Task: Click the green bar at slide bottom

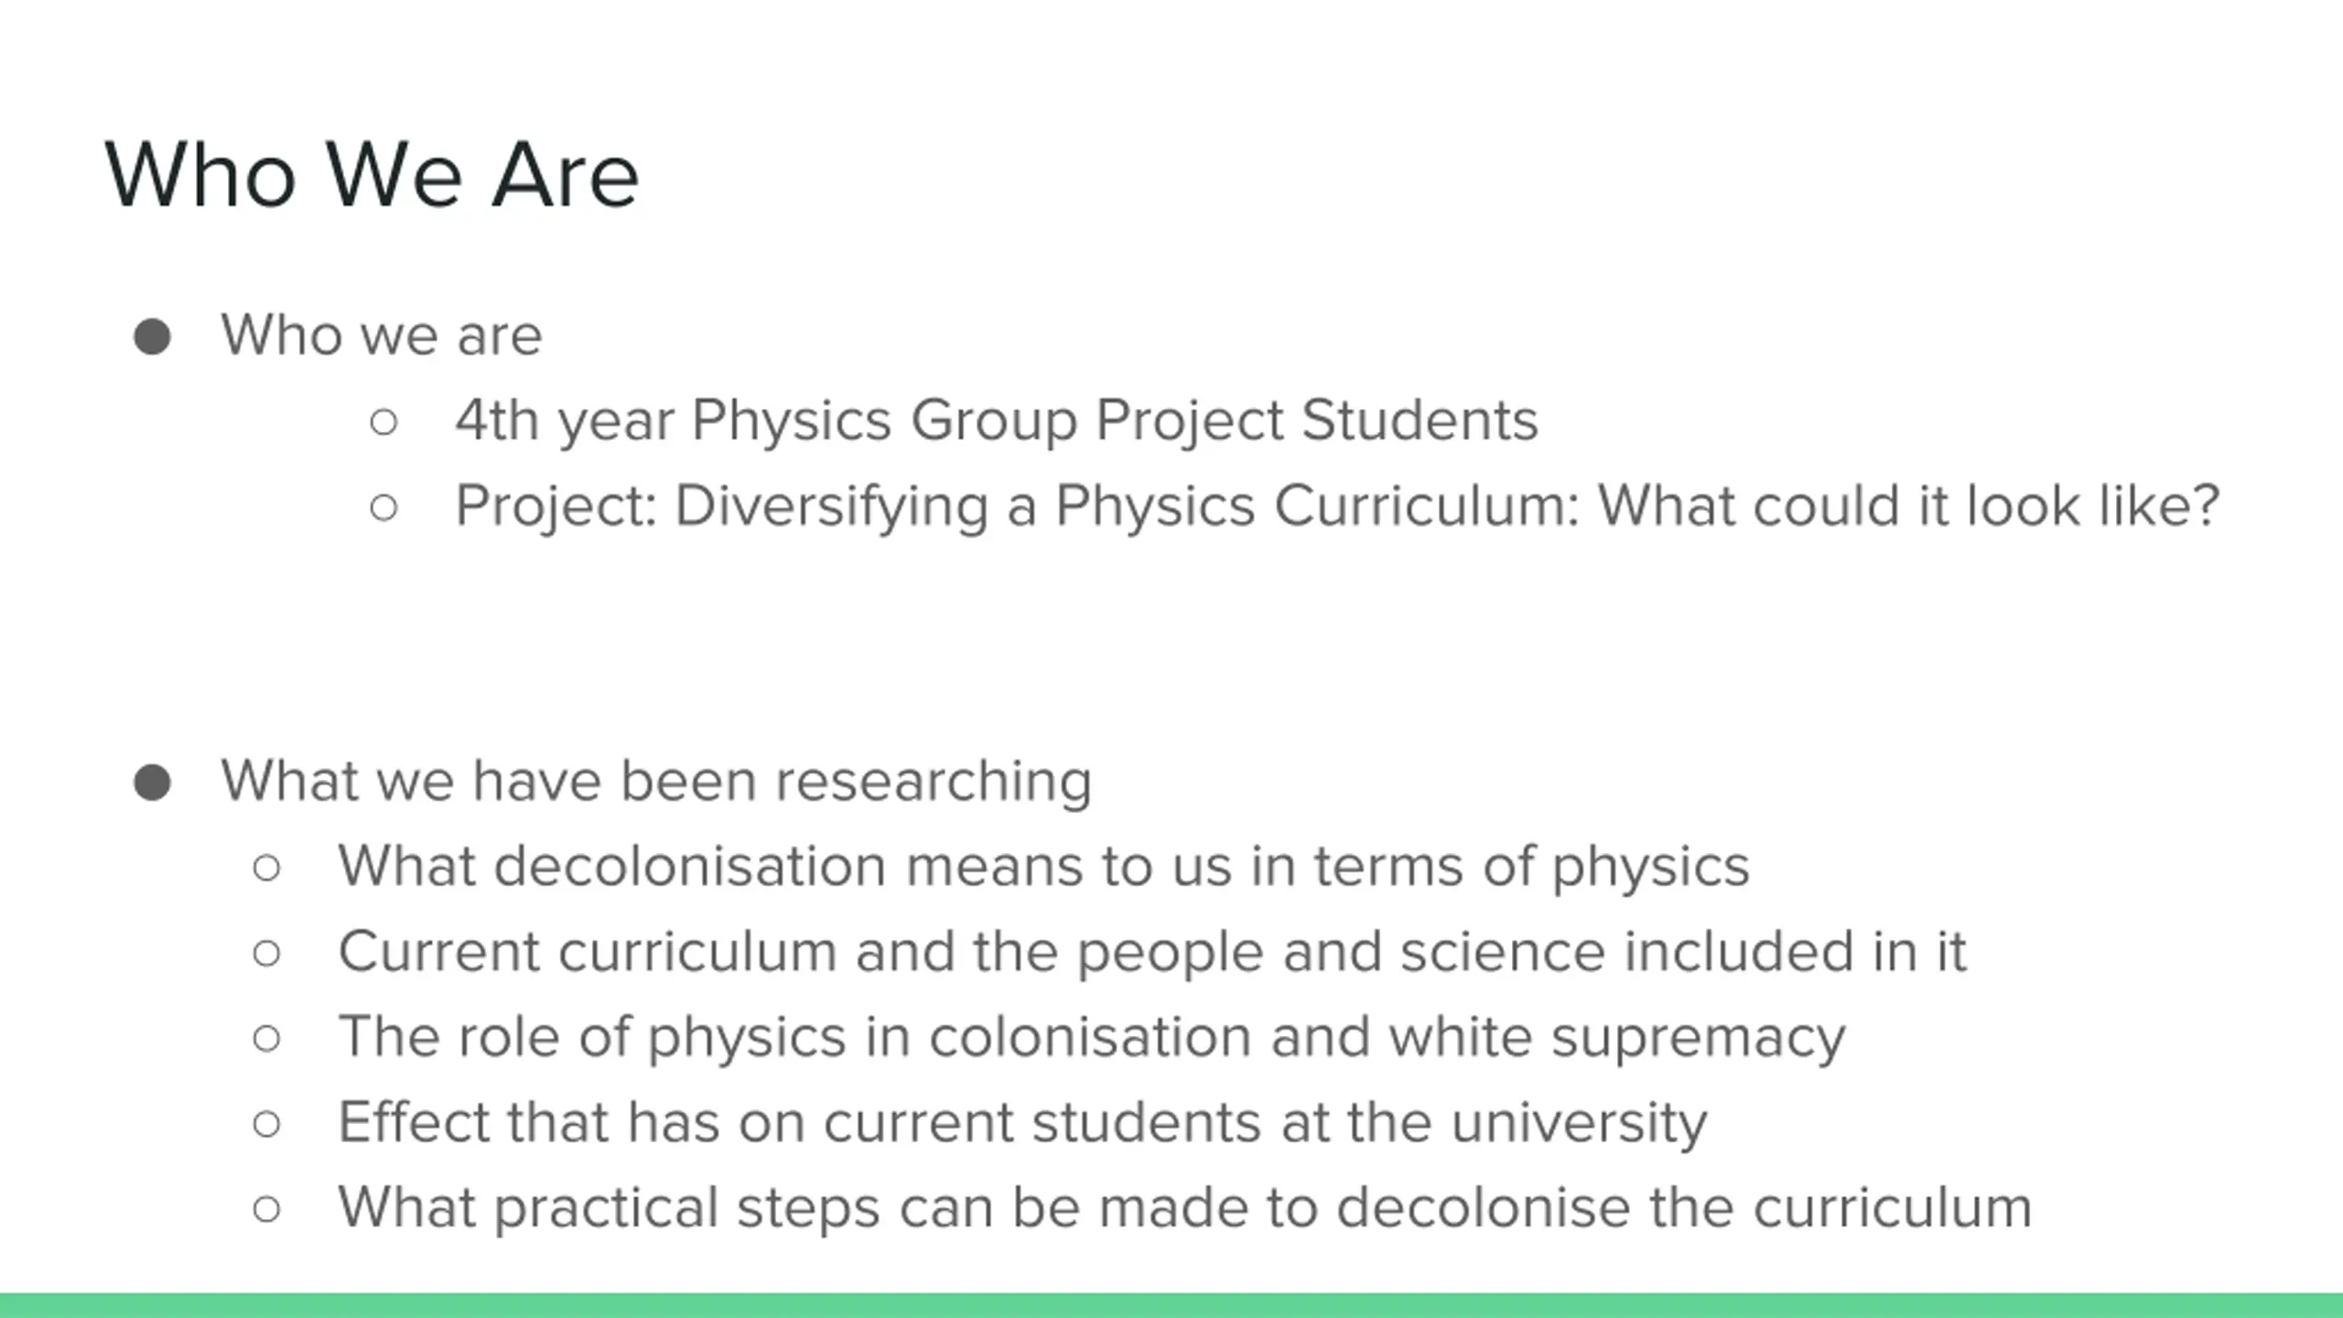Action: 1171,1305
